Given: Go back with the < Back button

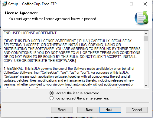Looking at the screenshot, I should click(x=88, y=110).
